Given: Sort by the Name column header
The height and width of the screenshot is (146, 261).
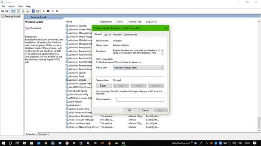Looking at the screenshot, I should [69, 21].
